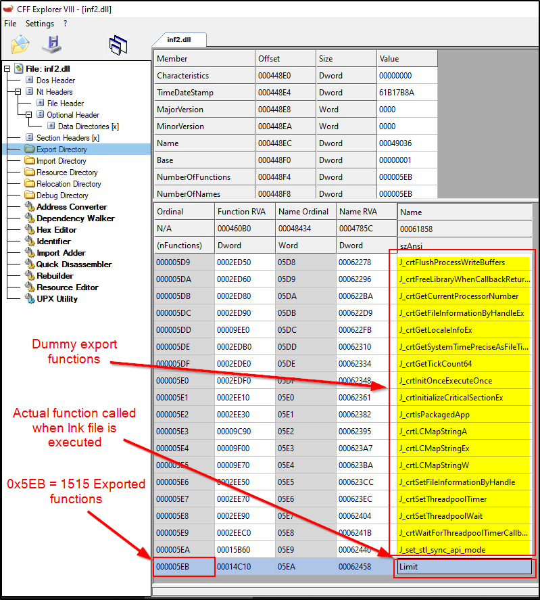This screenshot has width=540, height=600.
Task: Open the UPX Utility tool
Action: 57,298
